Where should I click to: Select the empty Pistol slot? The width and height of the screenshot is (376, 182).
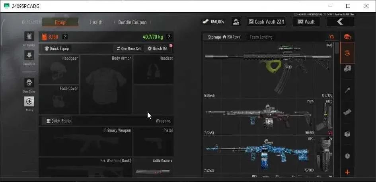click(x=154, y=142)
